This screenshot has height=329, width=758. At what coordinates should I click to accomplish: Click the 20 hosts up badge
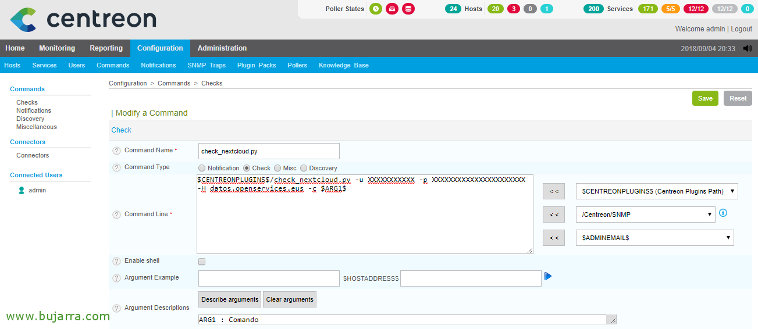pos(495,9)
